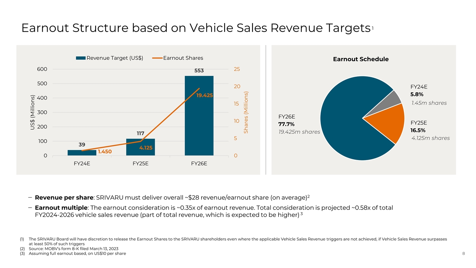Viewport: 476px width, 268px height.
Task: Click the 4.125 orange chart data label
Action: [x=146, y=148]
